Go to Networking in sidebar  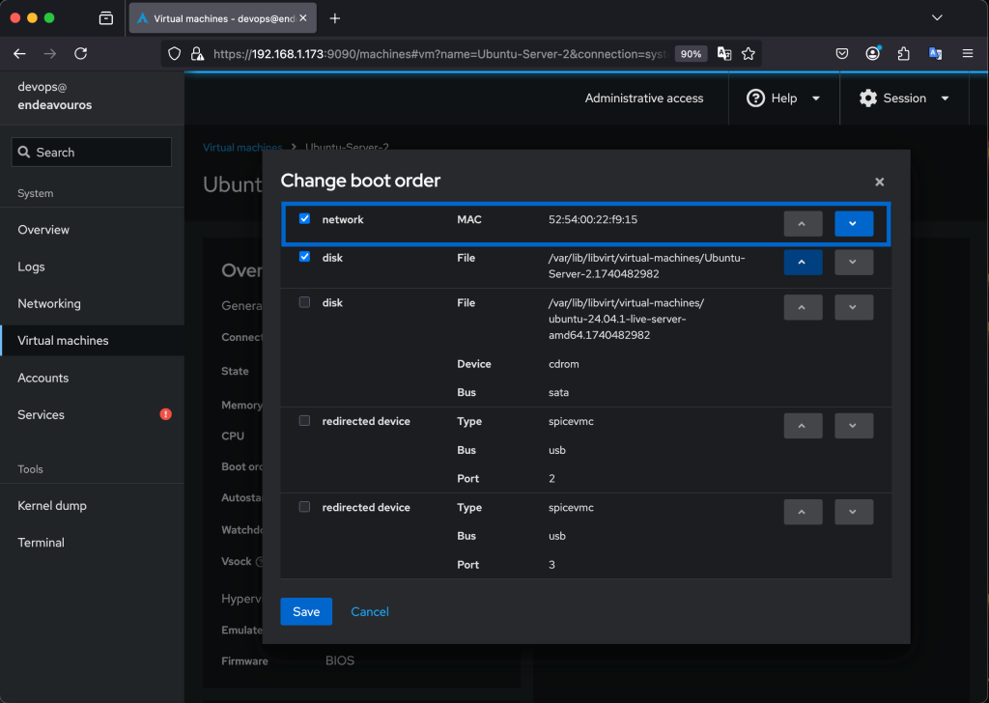(49, 303)
